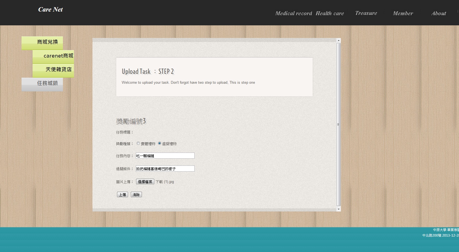Select the 虛擬禮物 radio option

(x=160, y=143)
